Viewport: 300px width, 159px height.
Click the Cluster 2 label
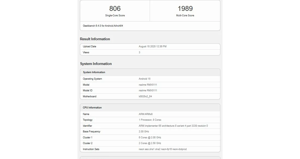[88, 143]
